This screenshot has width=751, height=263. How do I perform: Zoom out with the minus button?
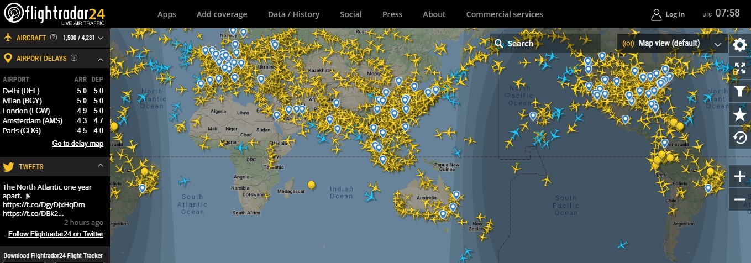click(740, 199)
